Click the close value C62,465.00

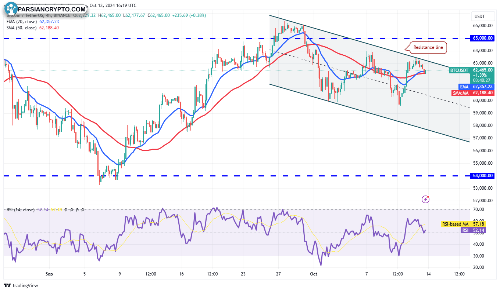[159, 15]
